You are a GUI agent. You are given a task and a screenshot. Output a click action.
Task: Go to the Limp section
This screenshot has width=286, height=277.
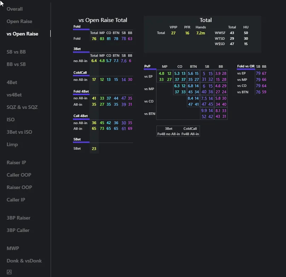click(x=12, y=144)
